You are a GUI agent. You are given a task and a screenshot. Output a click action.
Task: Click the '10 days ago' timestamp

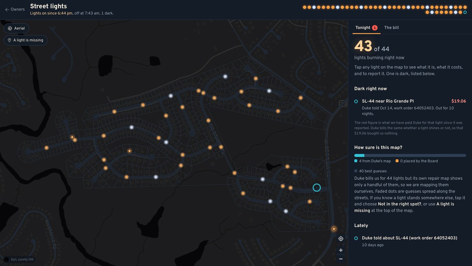(x=373, y=245)
